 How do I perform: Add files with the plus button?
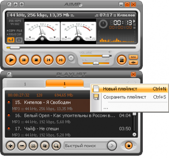[11, 145]
